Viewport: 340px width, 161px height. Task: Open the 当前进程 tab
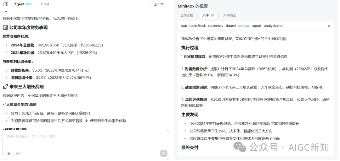(x=186, y=15)
